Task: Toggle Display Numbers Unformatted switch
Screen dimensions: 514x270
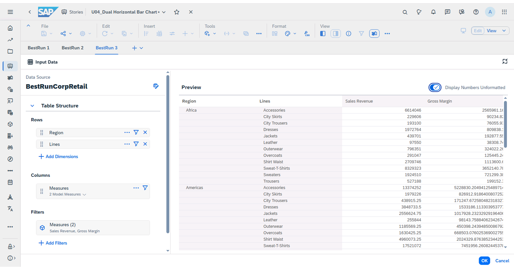Action: pyautogui.click(x=435, y=87)
